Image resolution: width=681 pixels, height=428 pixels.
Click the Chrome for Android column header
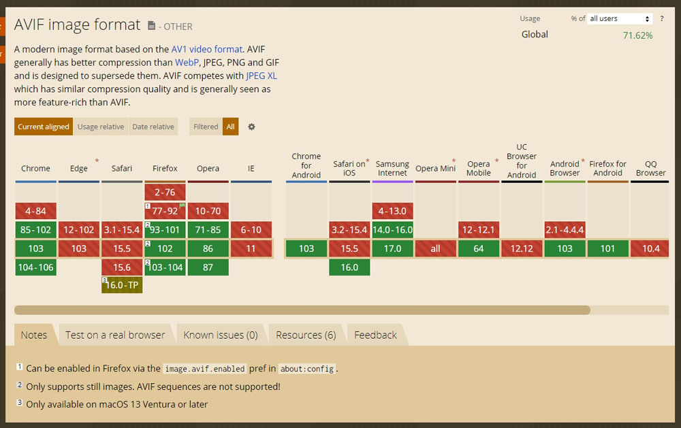tap(306, 165)
